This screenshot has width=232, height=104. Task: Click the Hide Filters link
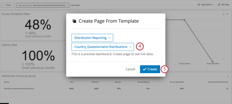pos(75,5)
